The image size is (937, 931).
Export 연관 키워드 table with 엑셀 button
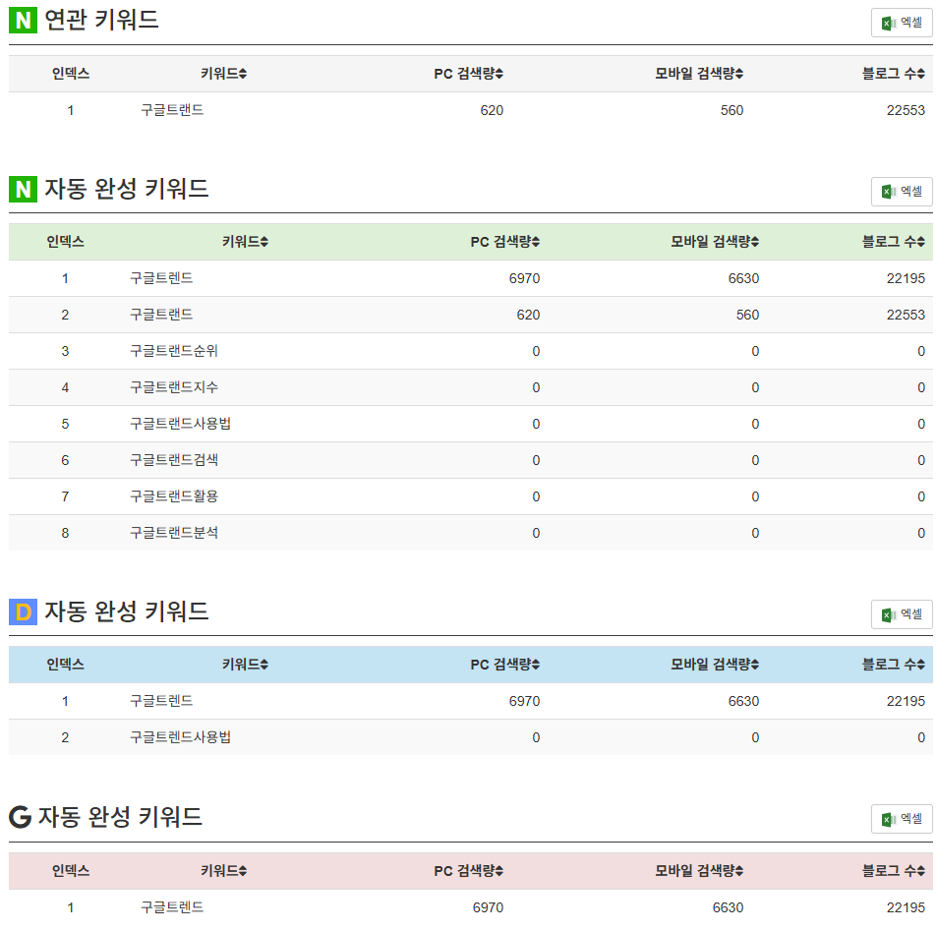(902, 23)
